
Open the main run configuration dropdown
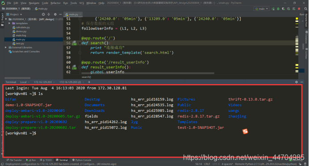(262, 9)
